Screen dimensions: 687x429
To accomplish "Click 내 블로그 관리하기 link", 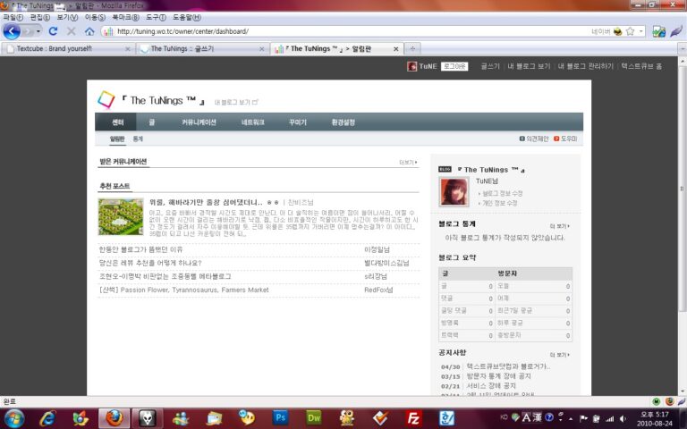I will click(585, 66).
